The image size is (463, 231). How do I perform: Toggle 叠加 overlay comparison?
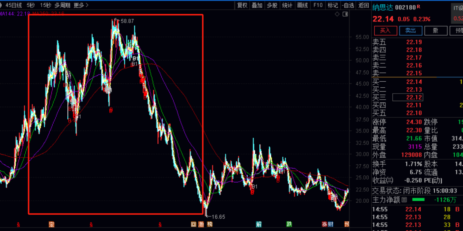coord(257,5)
